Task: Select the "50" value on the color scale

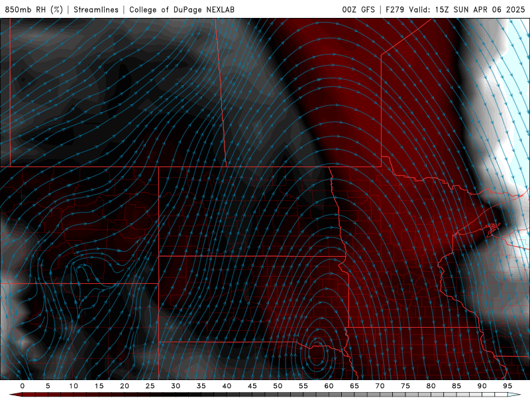Action: click(278, 386)
